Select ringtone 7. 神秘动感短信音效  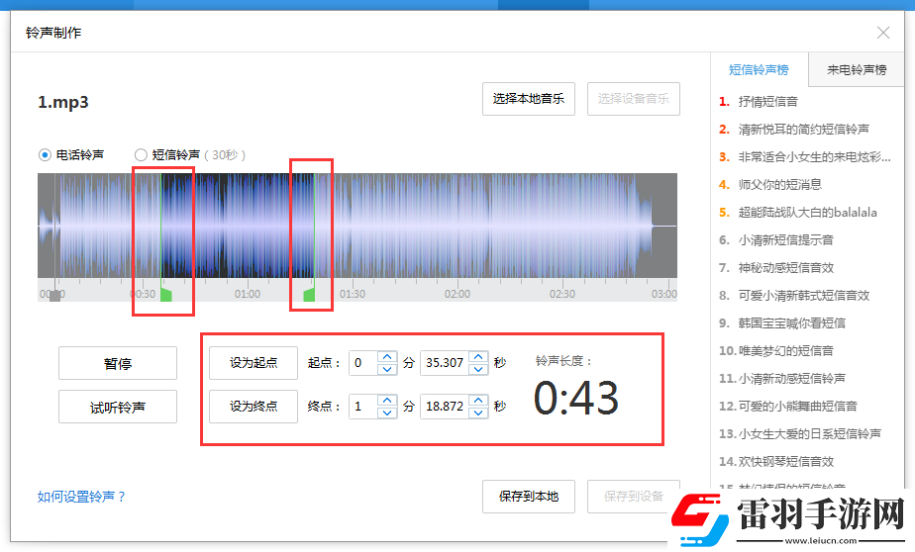click(776, 267)
